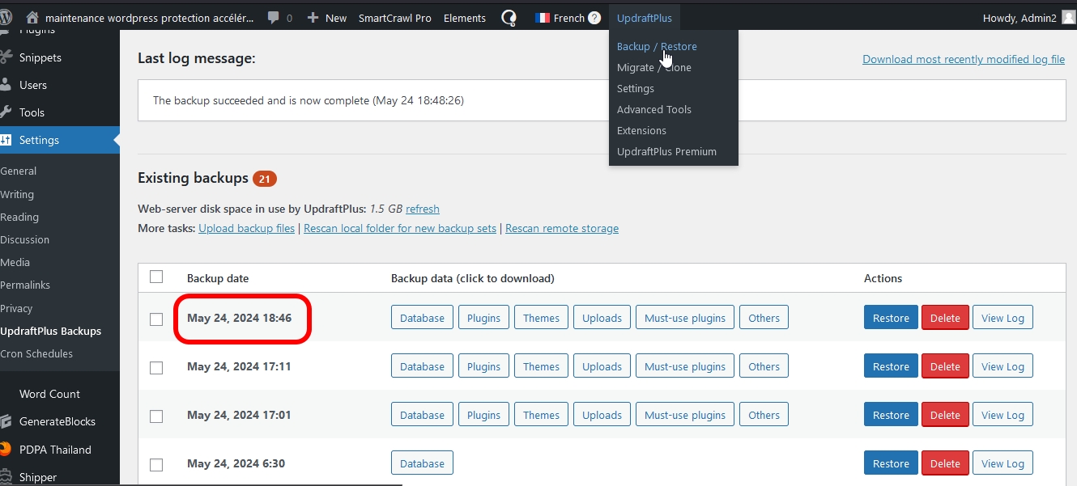Open the comments bubble icon
The height and width of the screenshot is (486, 1077).
[x=274, y=18]
